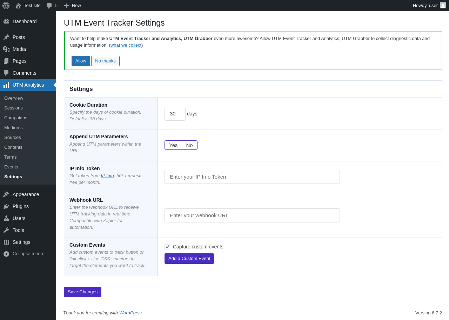Click the Tools wrench icon

[x=6, y=230]
